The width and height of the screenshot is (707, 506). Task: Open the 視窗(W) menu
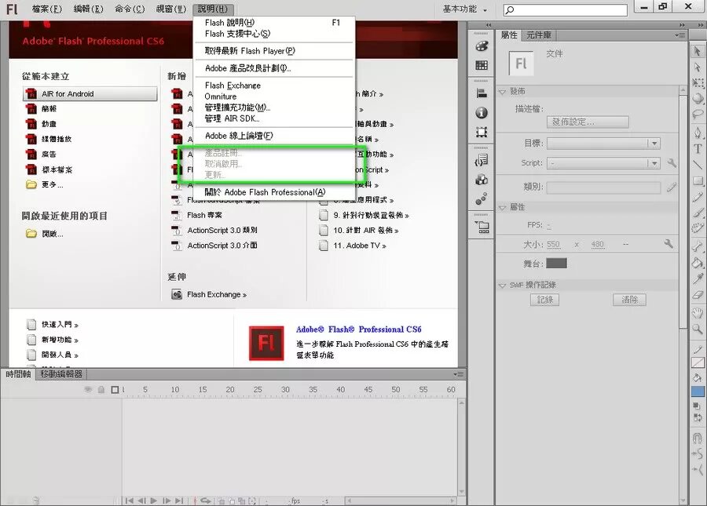pos(171,9)
